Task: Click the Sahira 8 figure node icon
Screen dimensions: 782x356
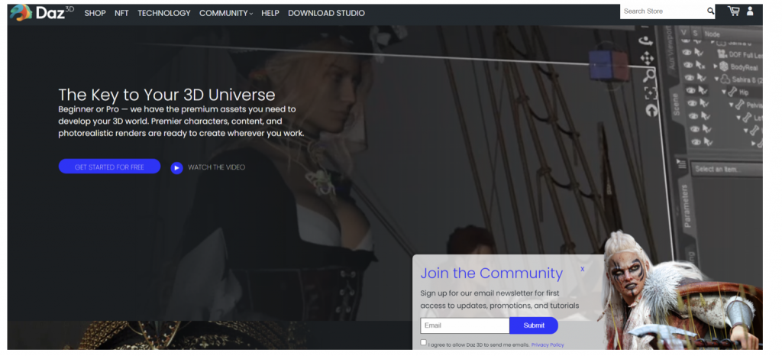Action: [725, 79]
